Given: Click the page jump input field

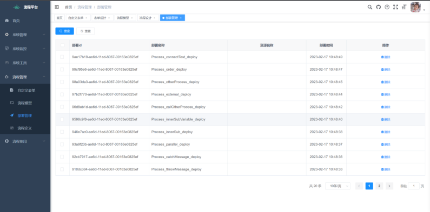Looking at the screenshot, I should [414, 186].
